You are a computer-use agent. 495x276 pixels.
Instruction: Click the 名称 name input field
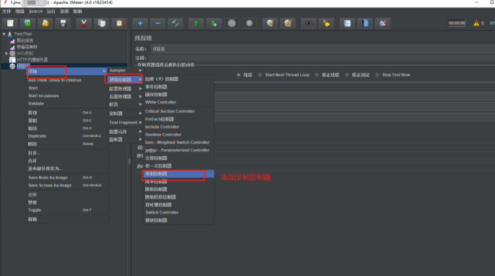pyautogui.click(x=322, y=49)
